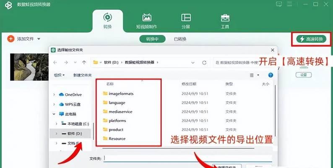333x168 pixels.
Task: Enable 高速转换 lightning button
Action: [311, 39]
